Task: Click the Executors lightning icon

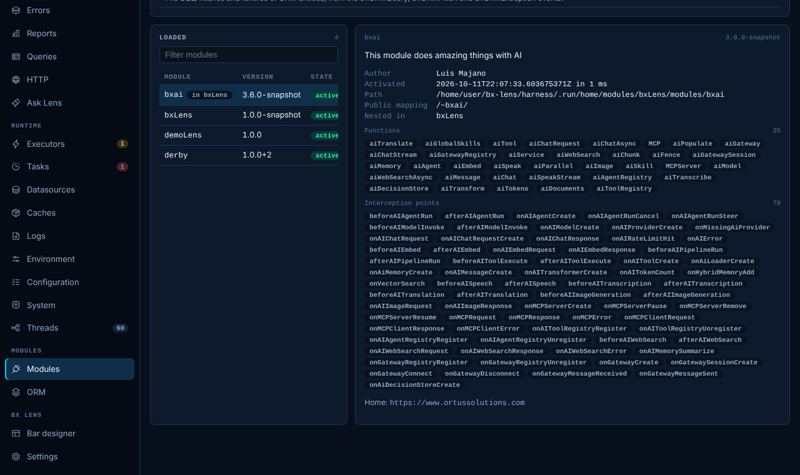Action: [x=16, y=144]
